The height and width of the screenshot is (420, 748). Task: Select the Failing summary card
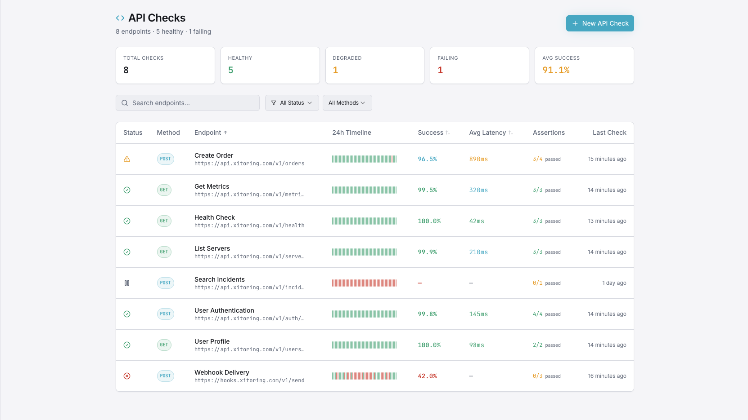tap(479, 66)
